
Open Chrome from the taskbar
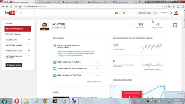click(x=45, y=101)
